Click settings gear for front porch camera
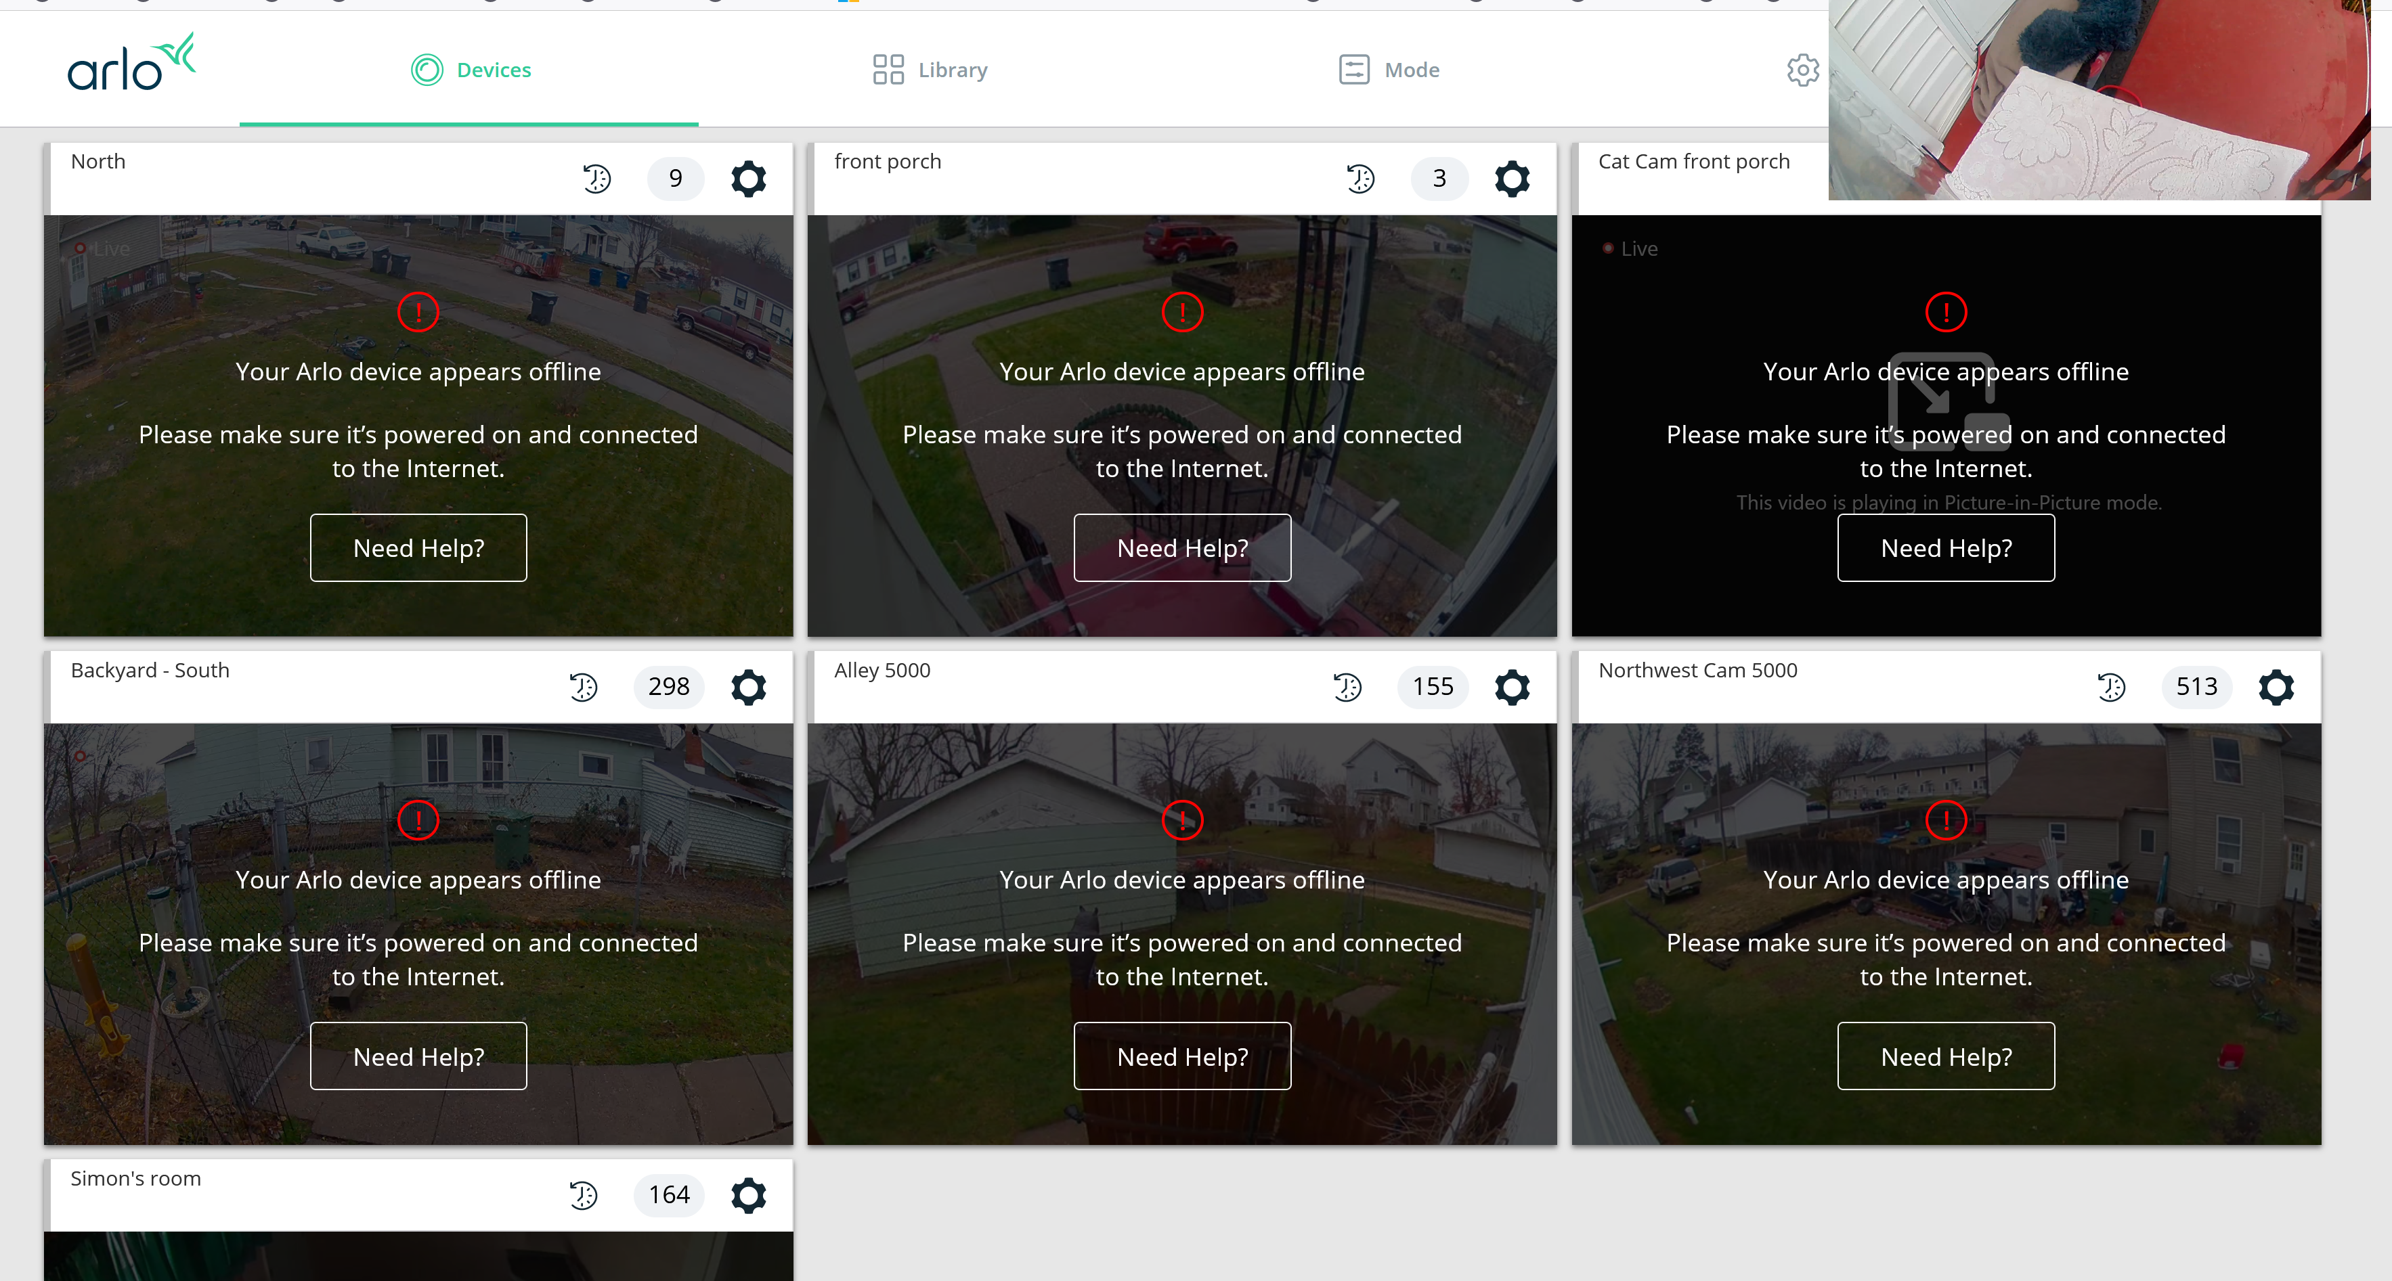Viewport: 2392px width, 1281px height. click(1513, 179)
